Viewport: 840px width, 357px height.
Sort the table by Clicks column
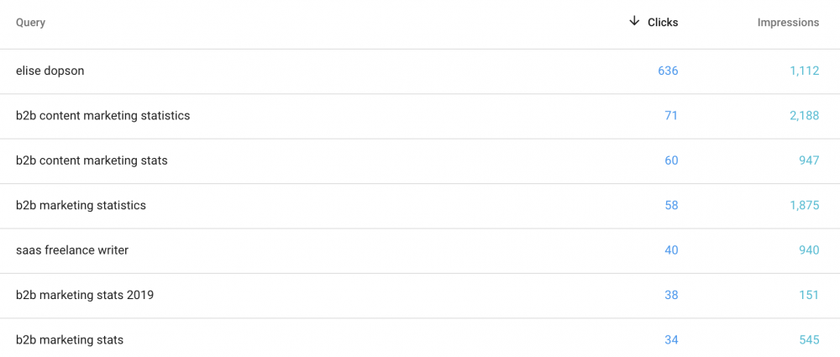pos(663,23)
